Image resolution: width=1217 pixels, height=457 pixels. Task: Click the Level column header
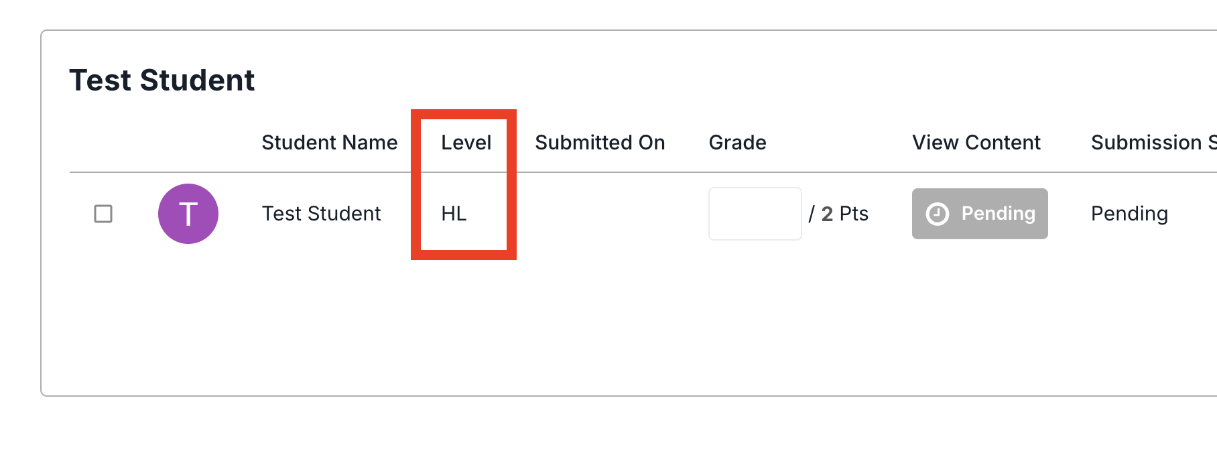pos(466,143)
